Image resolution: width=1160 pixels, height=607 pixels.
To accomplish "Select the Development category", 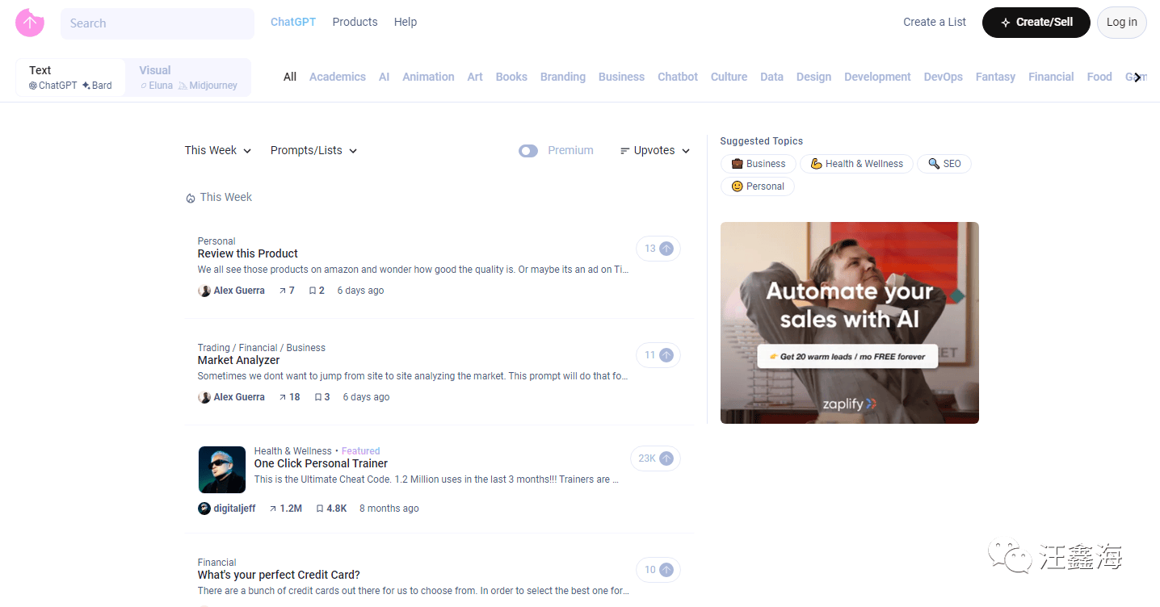I will pos(877,77).
